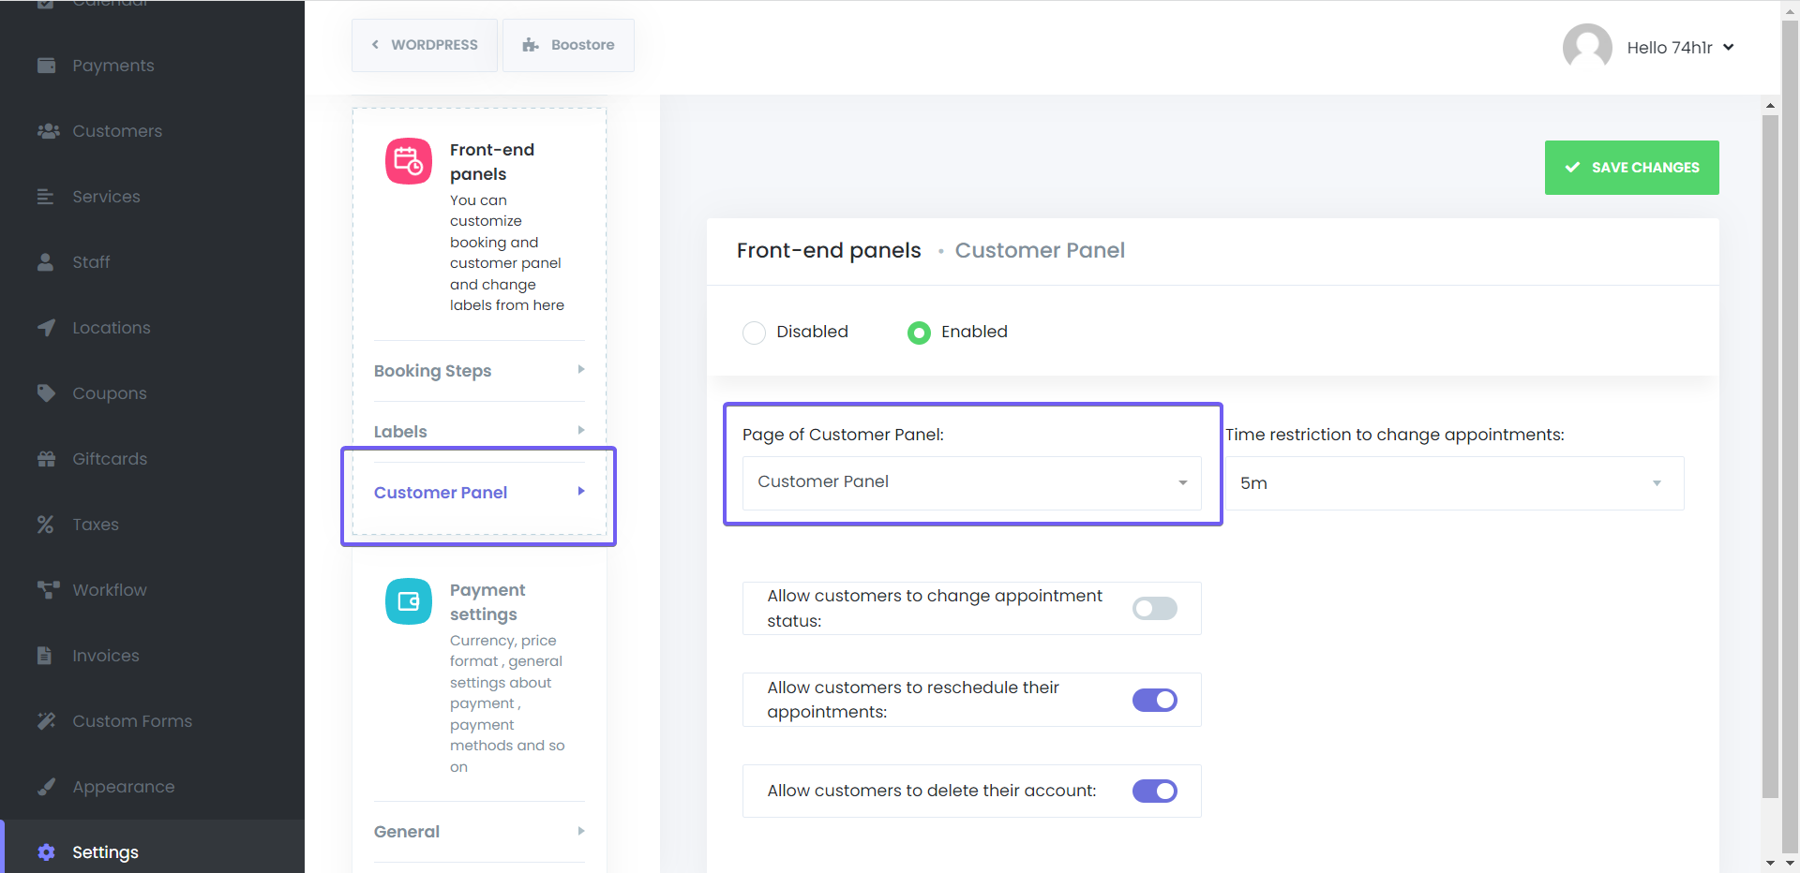Open the time restriction 5m dropdown
Screen dimensions: 1800x873
point(1454,483)
